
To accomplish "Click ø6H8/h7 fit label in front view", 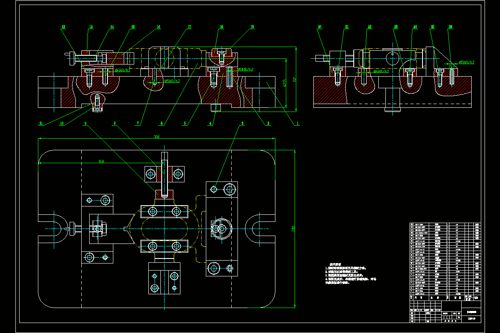I will [x=122, y=70].
